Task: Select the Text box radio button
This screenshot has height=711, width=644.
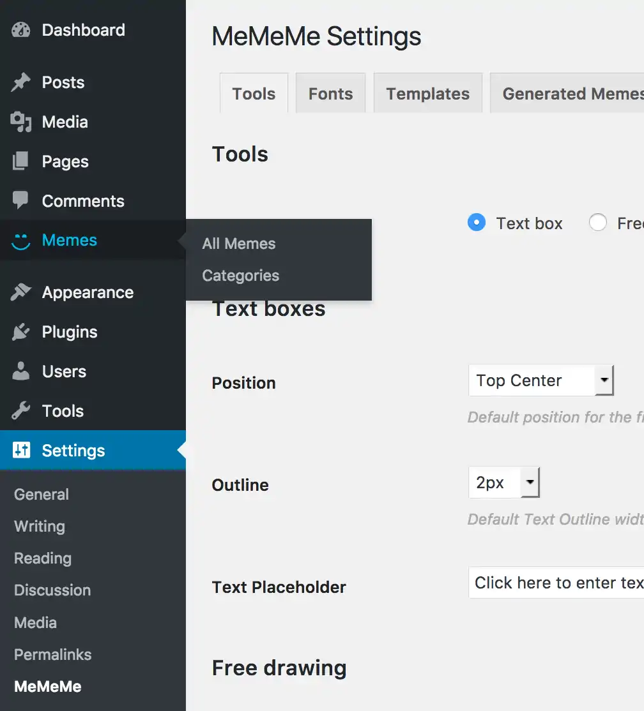Action: click(x=475, y=223)
